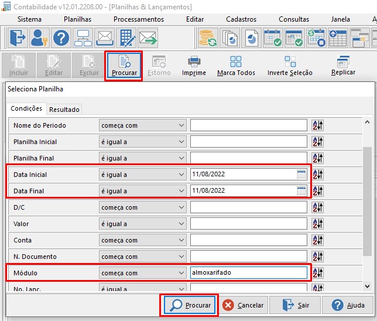Screen dimensions: 377x321
Task: Click calendar with dollar sign icon
Action: (316, 37)
